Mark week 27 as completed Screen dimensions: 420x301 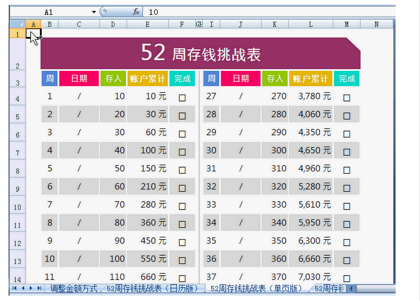pyautogui.click(x=347, y=98)
